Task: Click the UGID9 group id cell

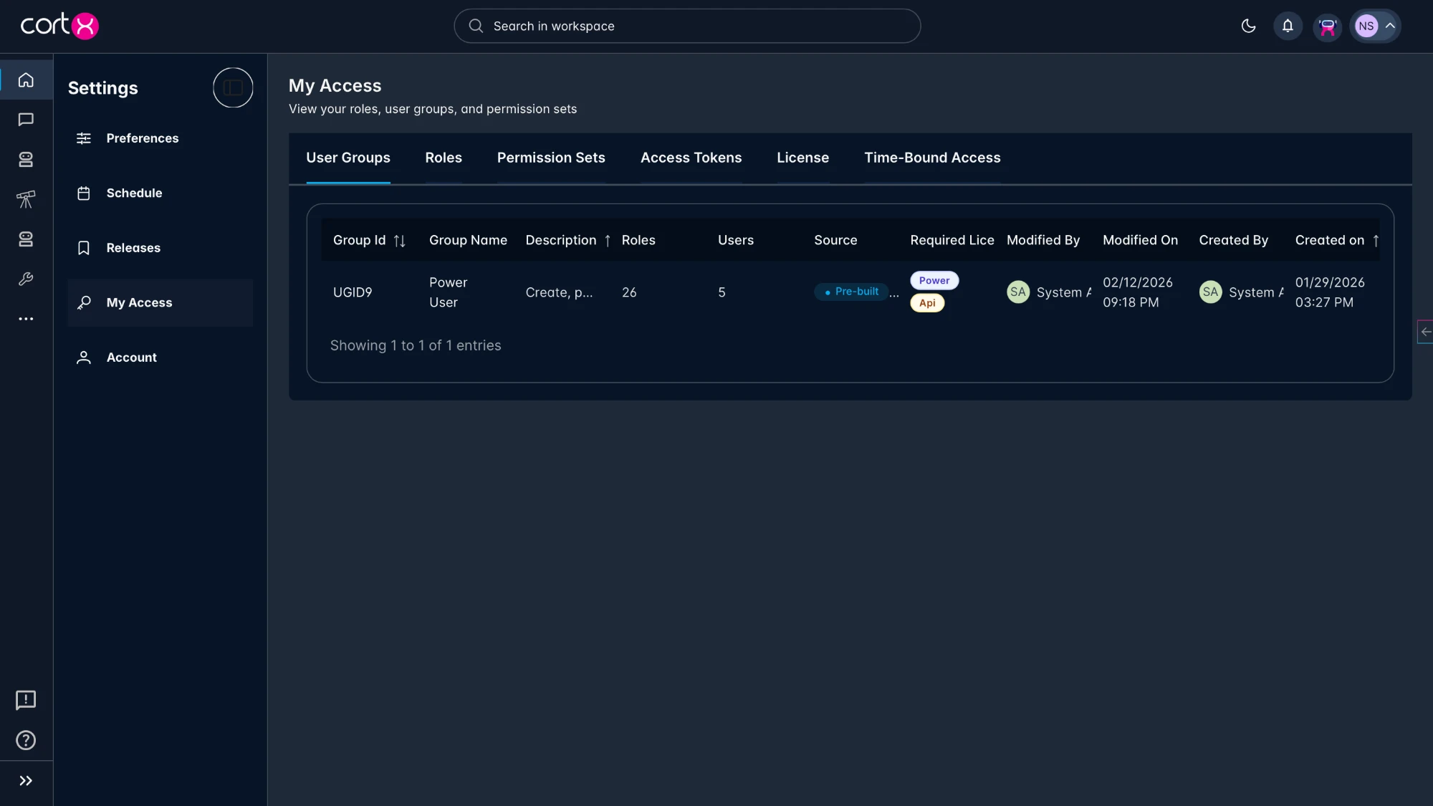Action: [x=353, y=292]
